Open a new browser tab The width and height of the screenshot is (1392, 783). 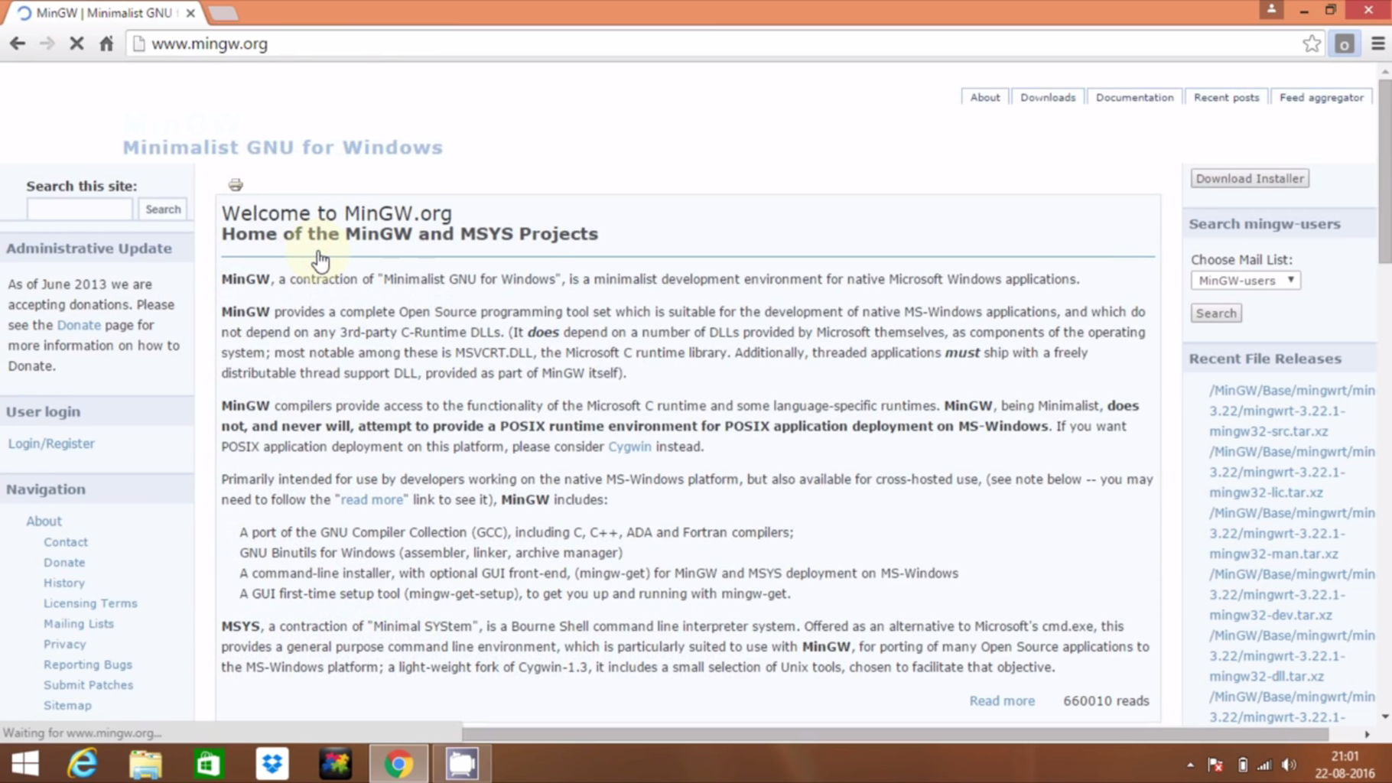click(223, 13)
